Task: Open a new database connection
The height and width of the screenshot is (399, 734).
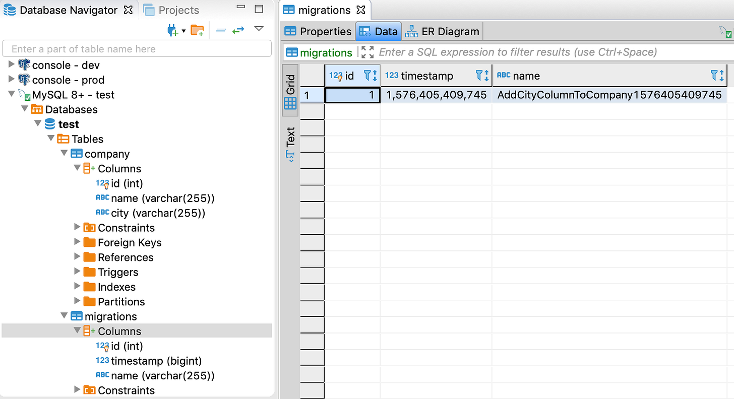Action: point(172,30)
